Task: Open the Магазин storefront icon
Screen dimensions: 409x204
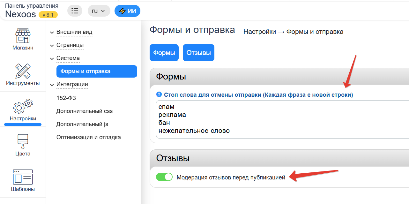Action: [23, 36]
